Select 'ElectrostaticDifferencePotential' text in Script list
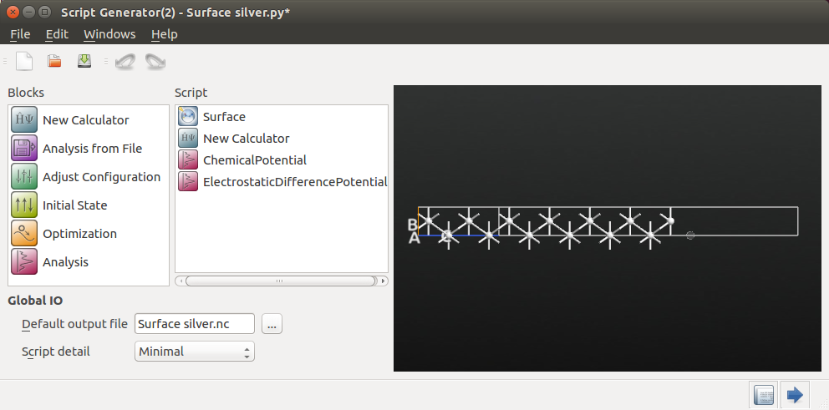 295,182
